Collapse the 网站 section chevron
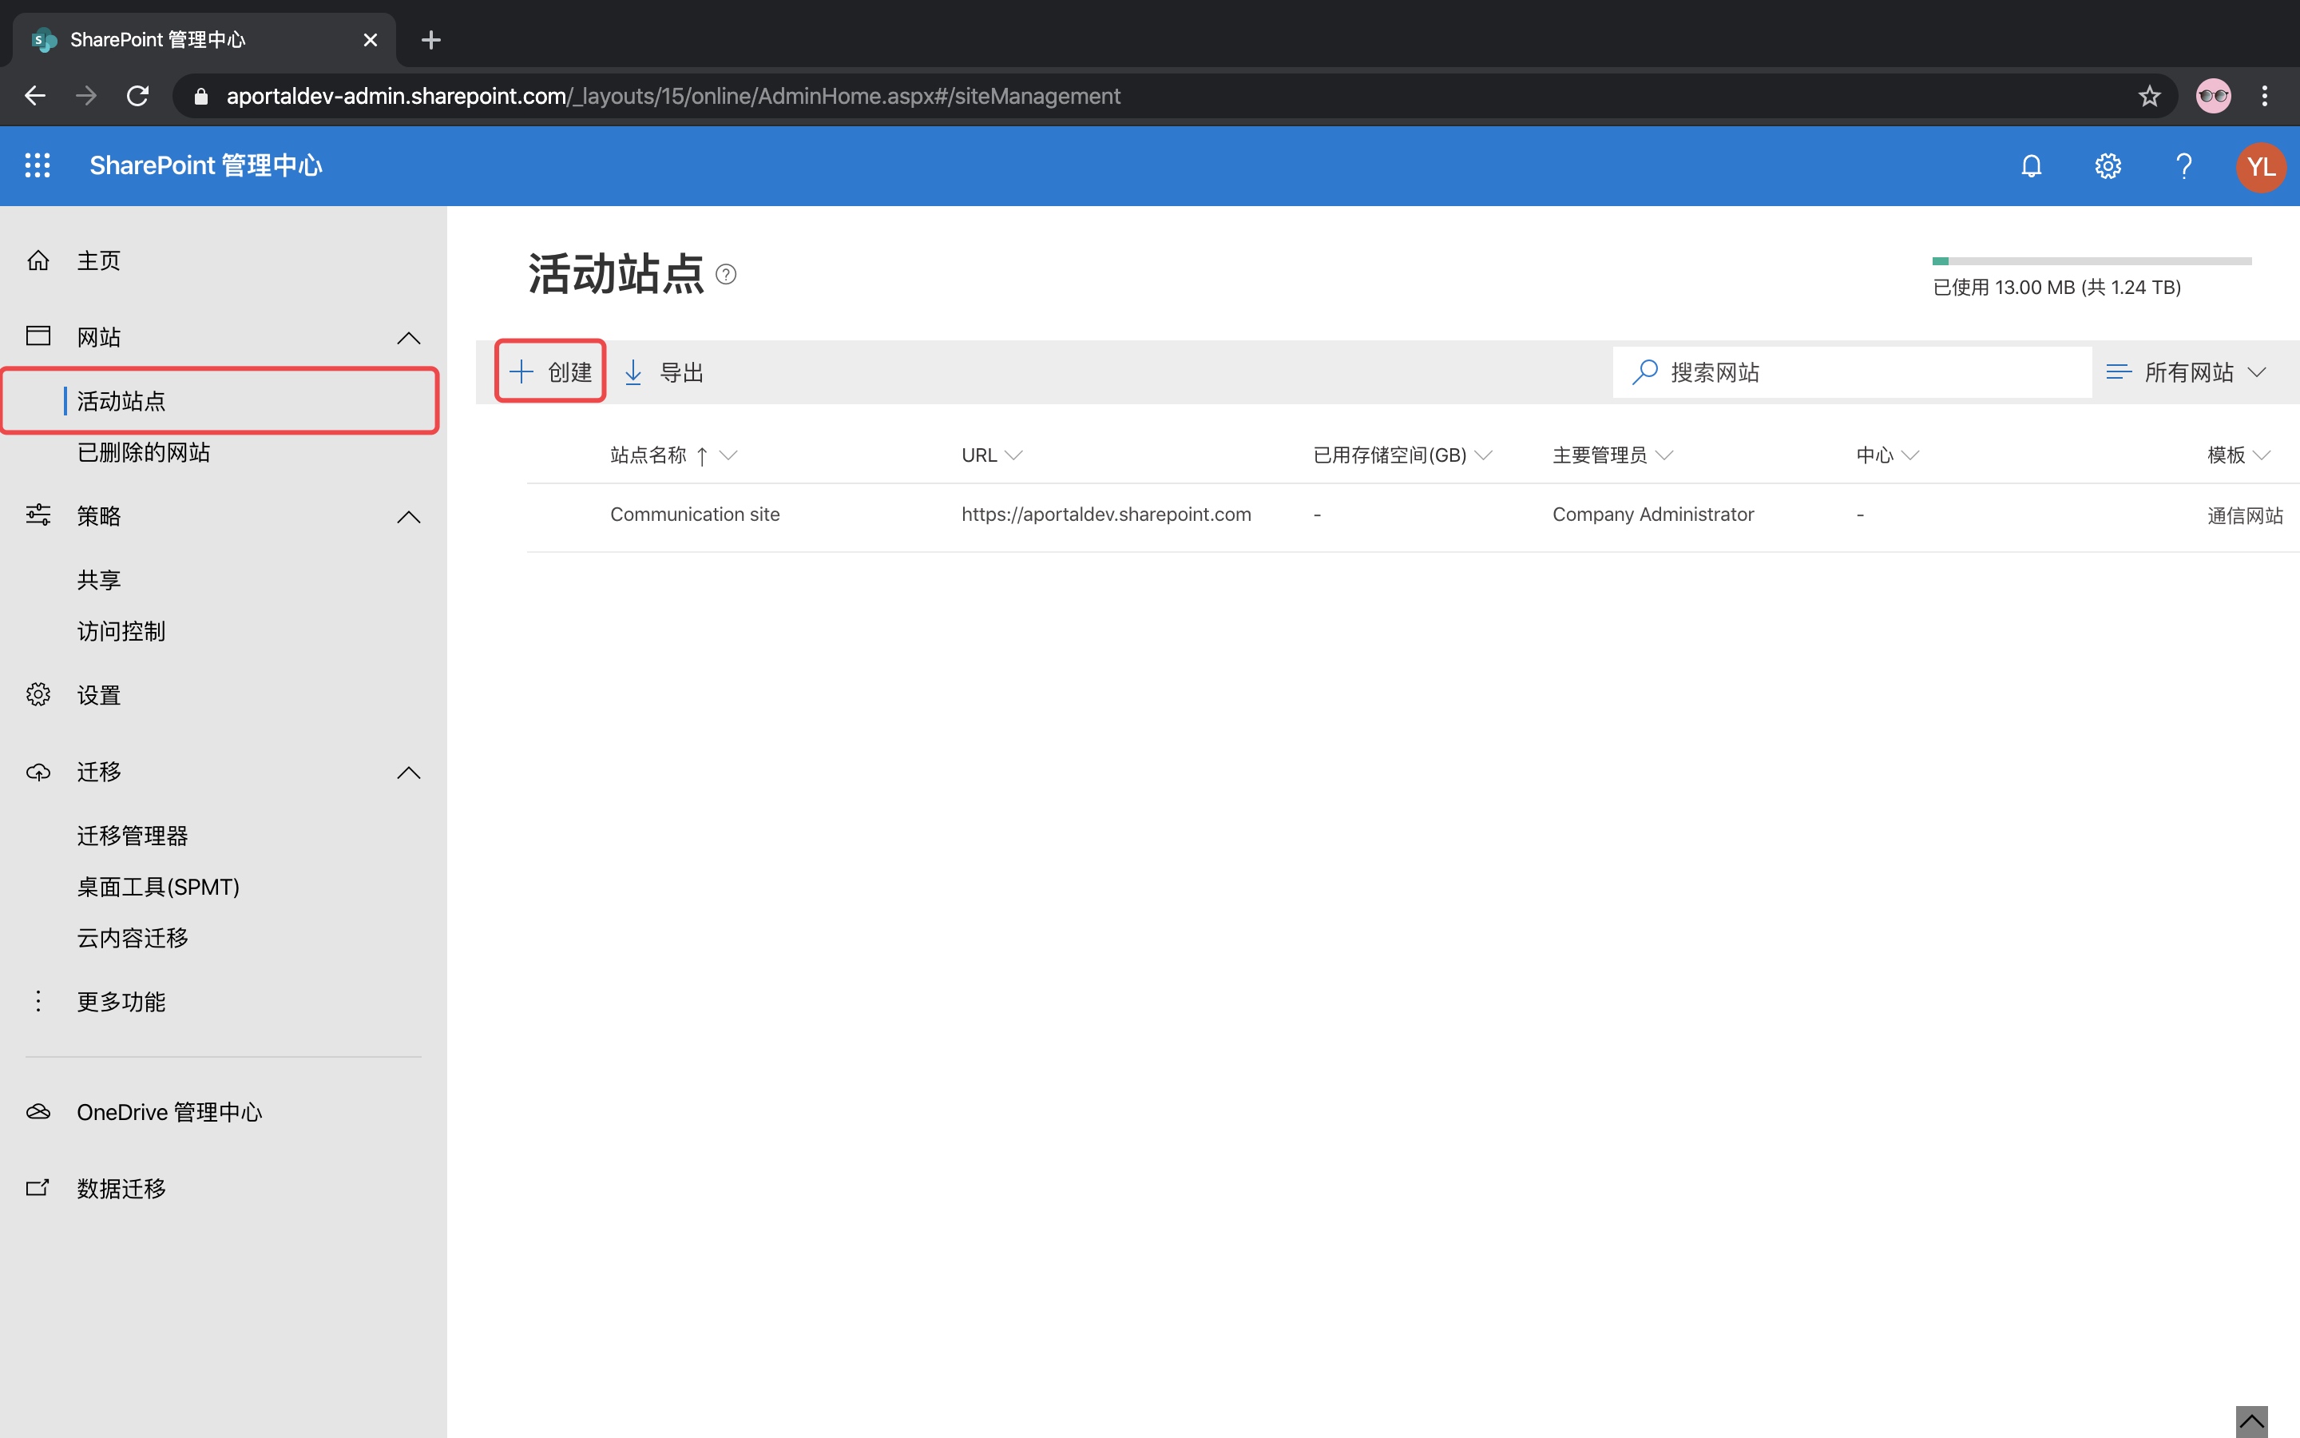Viewport: 2300px width, 1438px height. 409,338
